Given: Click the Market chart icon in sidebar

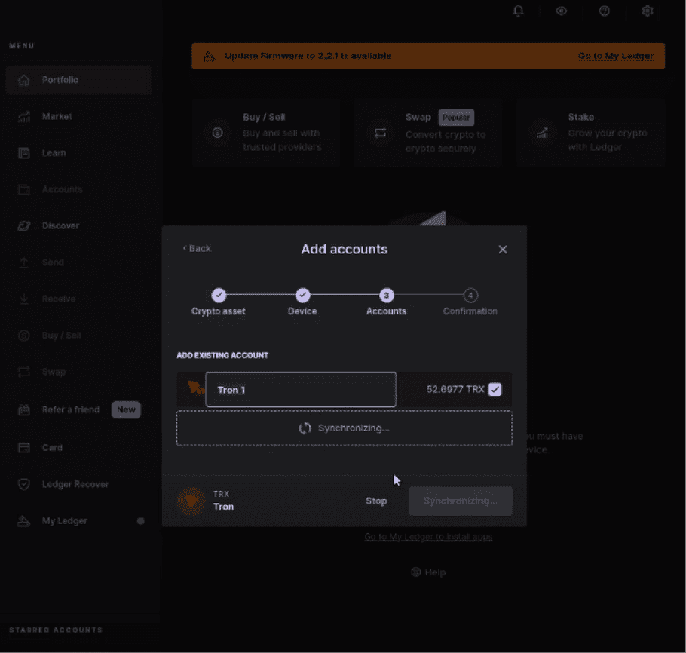Looking at the screenshot, I should tap(24, 117).
